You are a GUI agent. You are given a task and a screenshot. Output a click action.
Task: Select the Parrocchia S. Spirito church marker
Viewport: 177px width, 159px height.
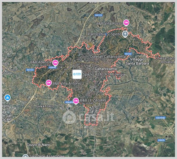125,34
